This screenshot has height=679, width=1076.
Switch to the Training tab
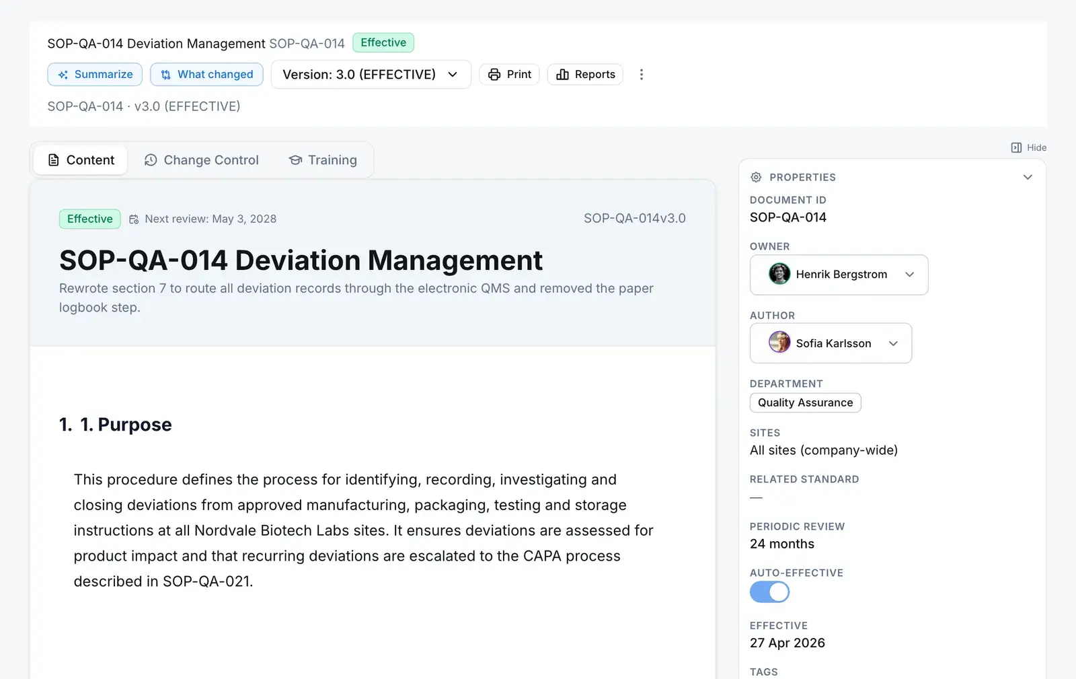[x=323, y=160]
